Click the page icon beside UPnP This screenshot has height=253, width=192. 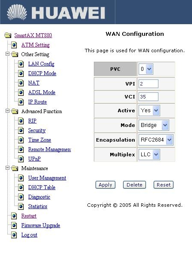pyautogui.click(x=21, y=159)
